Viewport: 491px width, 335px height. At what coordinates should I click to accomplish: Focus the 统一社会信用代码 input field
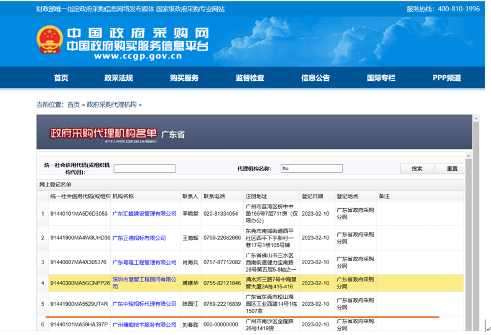pyautogui.click(x=144, y=168)
